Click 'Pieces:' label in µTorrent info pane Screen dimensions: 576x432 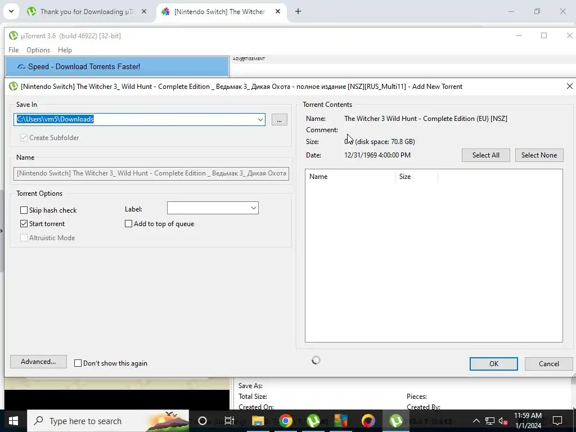click(417, 397)
